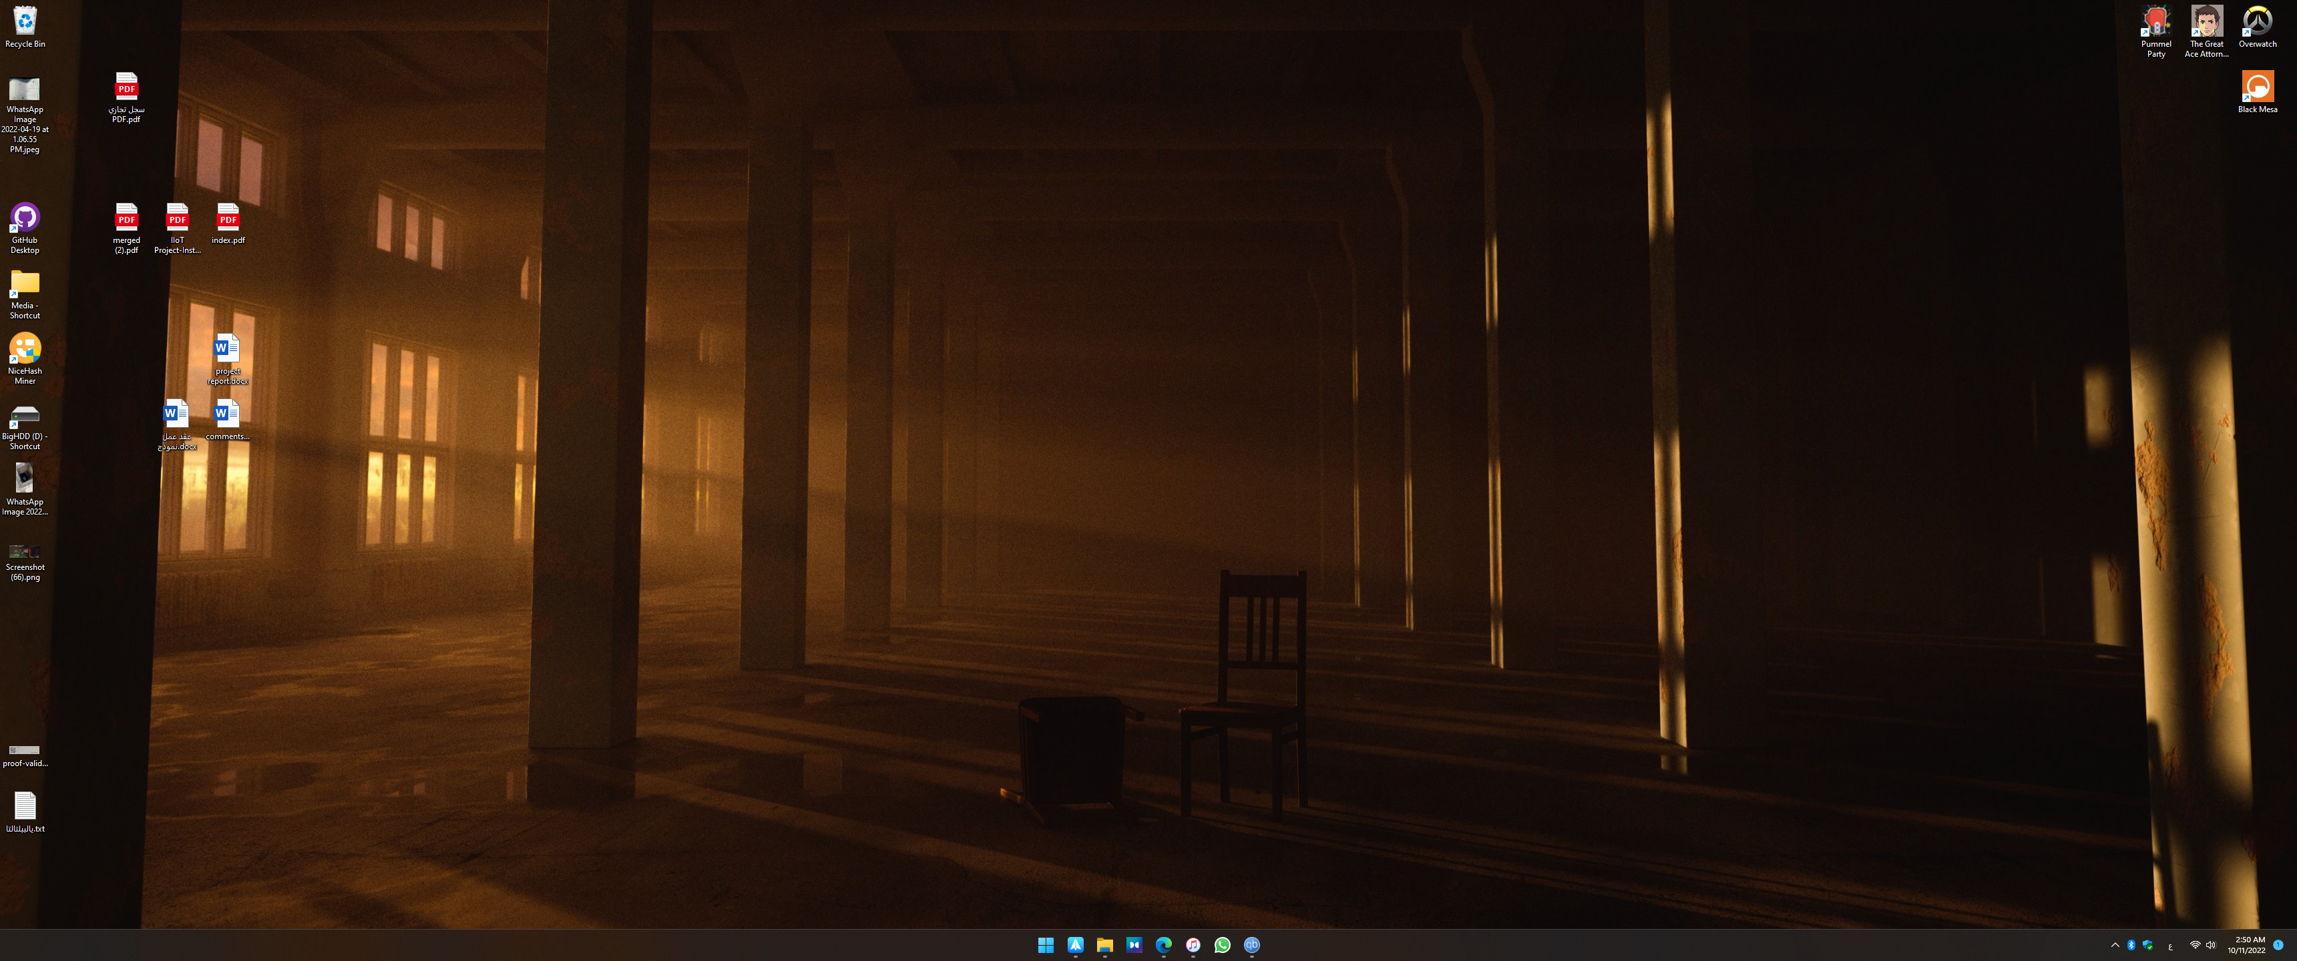The image size is (2297, 961).
Task: Open iTunes from the taskbar
Action: pos(1193,945)
